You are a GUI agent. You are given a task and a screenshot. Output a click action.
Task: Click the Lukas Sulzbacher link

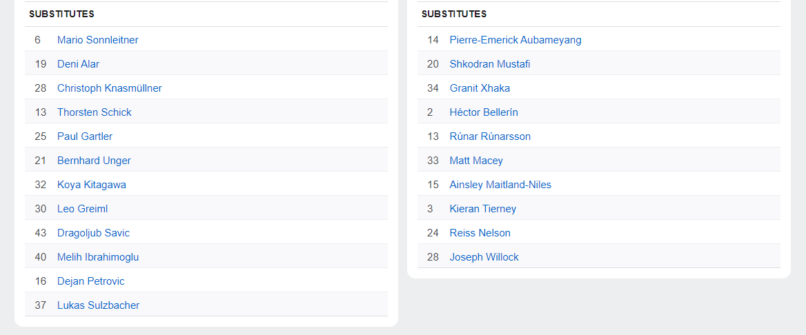tap(98, 305)
